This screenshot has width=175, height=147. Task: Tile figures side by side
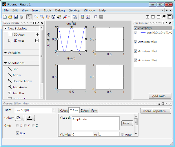click(x=153, y=17)
